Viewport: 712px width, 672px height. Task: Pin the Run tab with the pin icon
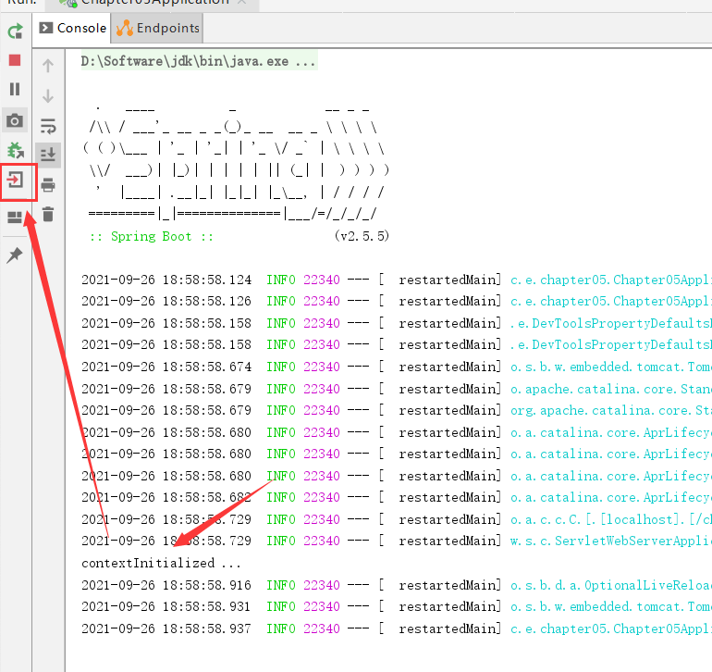15,255
